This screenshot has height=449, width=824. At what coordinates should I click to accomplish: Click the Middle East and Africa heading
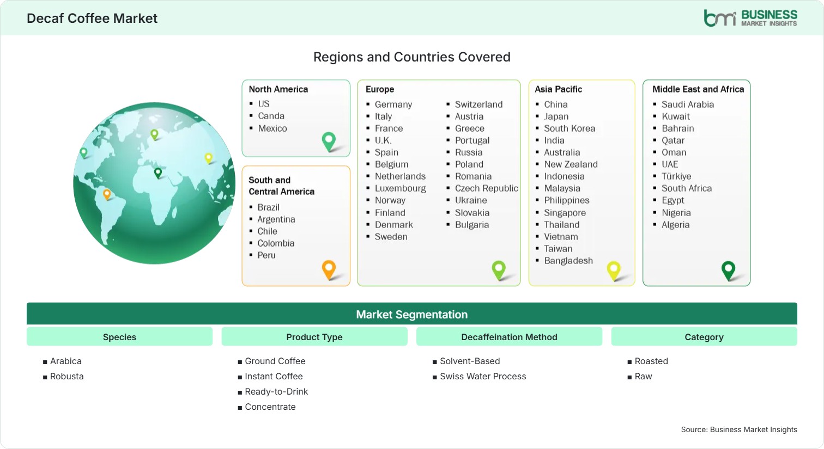point(698,89)
